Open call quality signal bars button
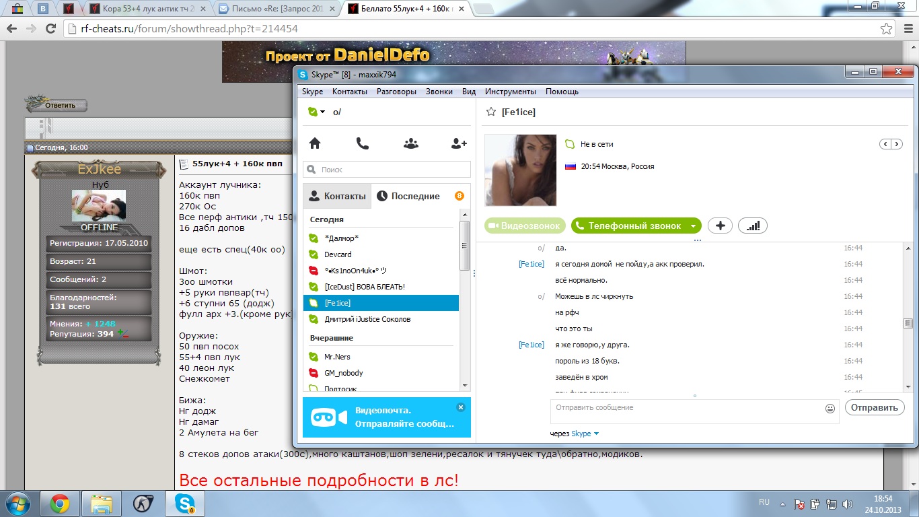919x517 pixels. tap(753, 226)
